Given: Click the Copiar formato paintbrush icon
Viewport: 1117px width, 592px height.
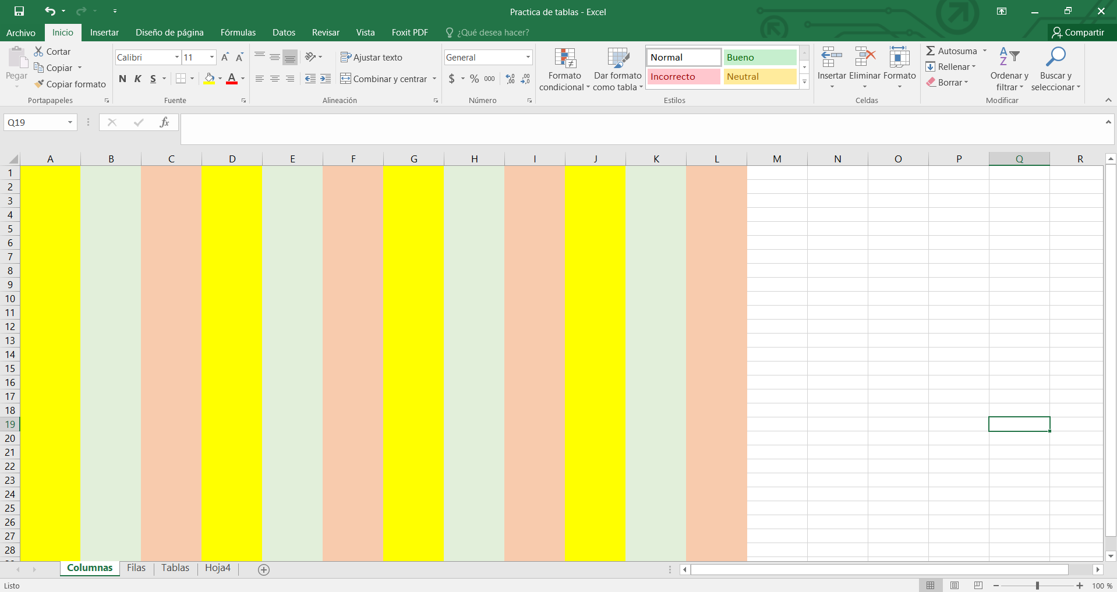Looking at the screenshot, I should (x=39, y=84).
